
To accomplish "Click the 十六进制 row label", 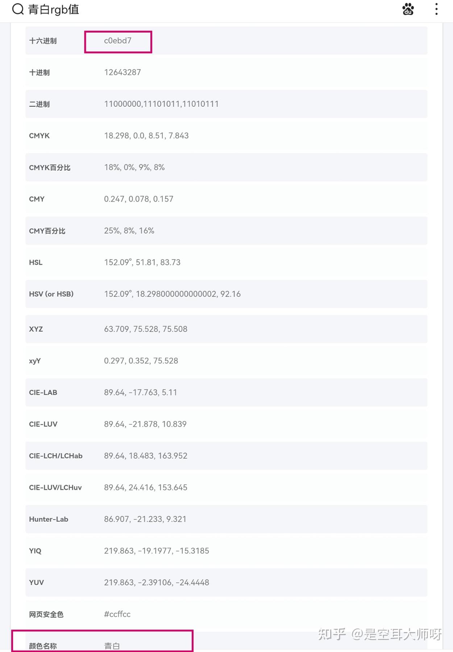I will pyautogui.click(x=43, y=41).
